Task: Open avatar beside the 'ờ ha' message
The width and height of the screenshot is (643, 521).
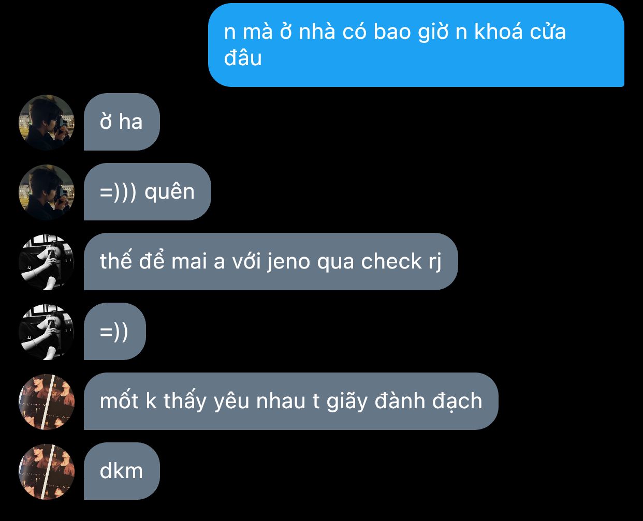Action: pyautogui.click(x=47, y=122)
